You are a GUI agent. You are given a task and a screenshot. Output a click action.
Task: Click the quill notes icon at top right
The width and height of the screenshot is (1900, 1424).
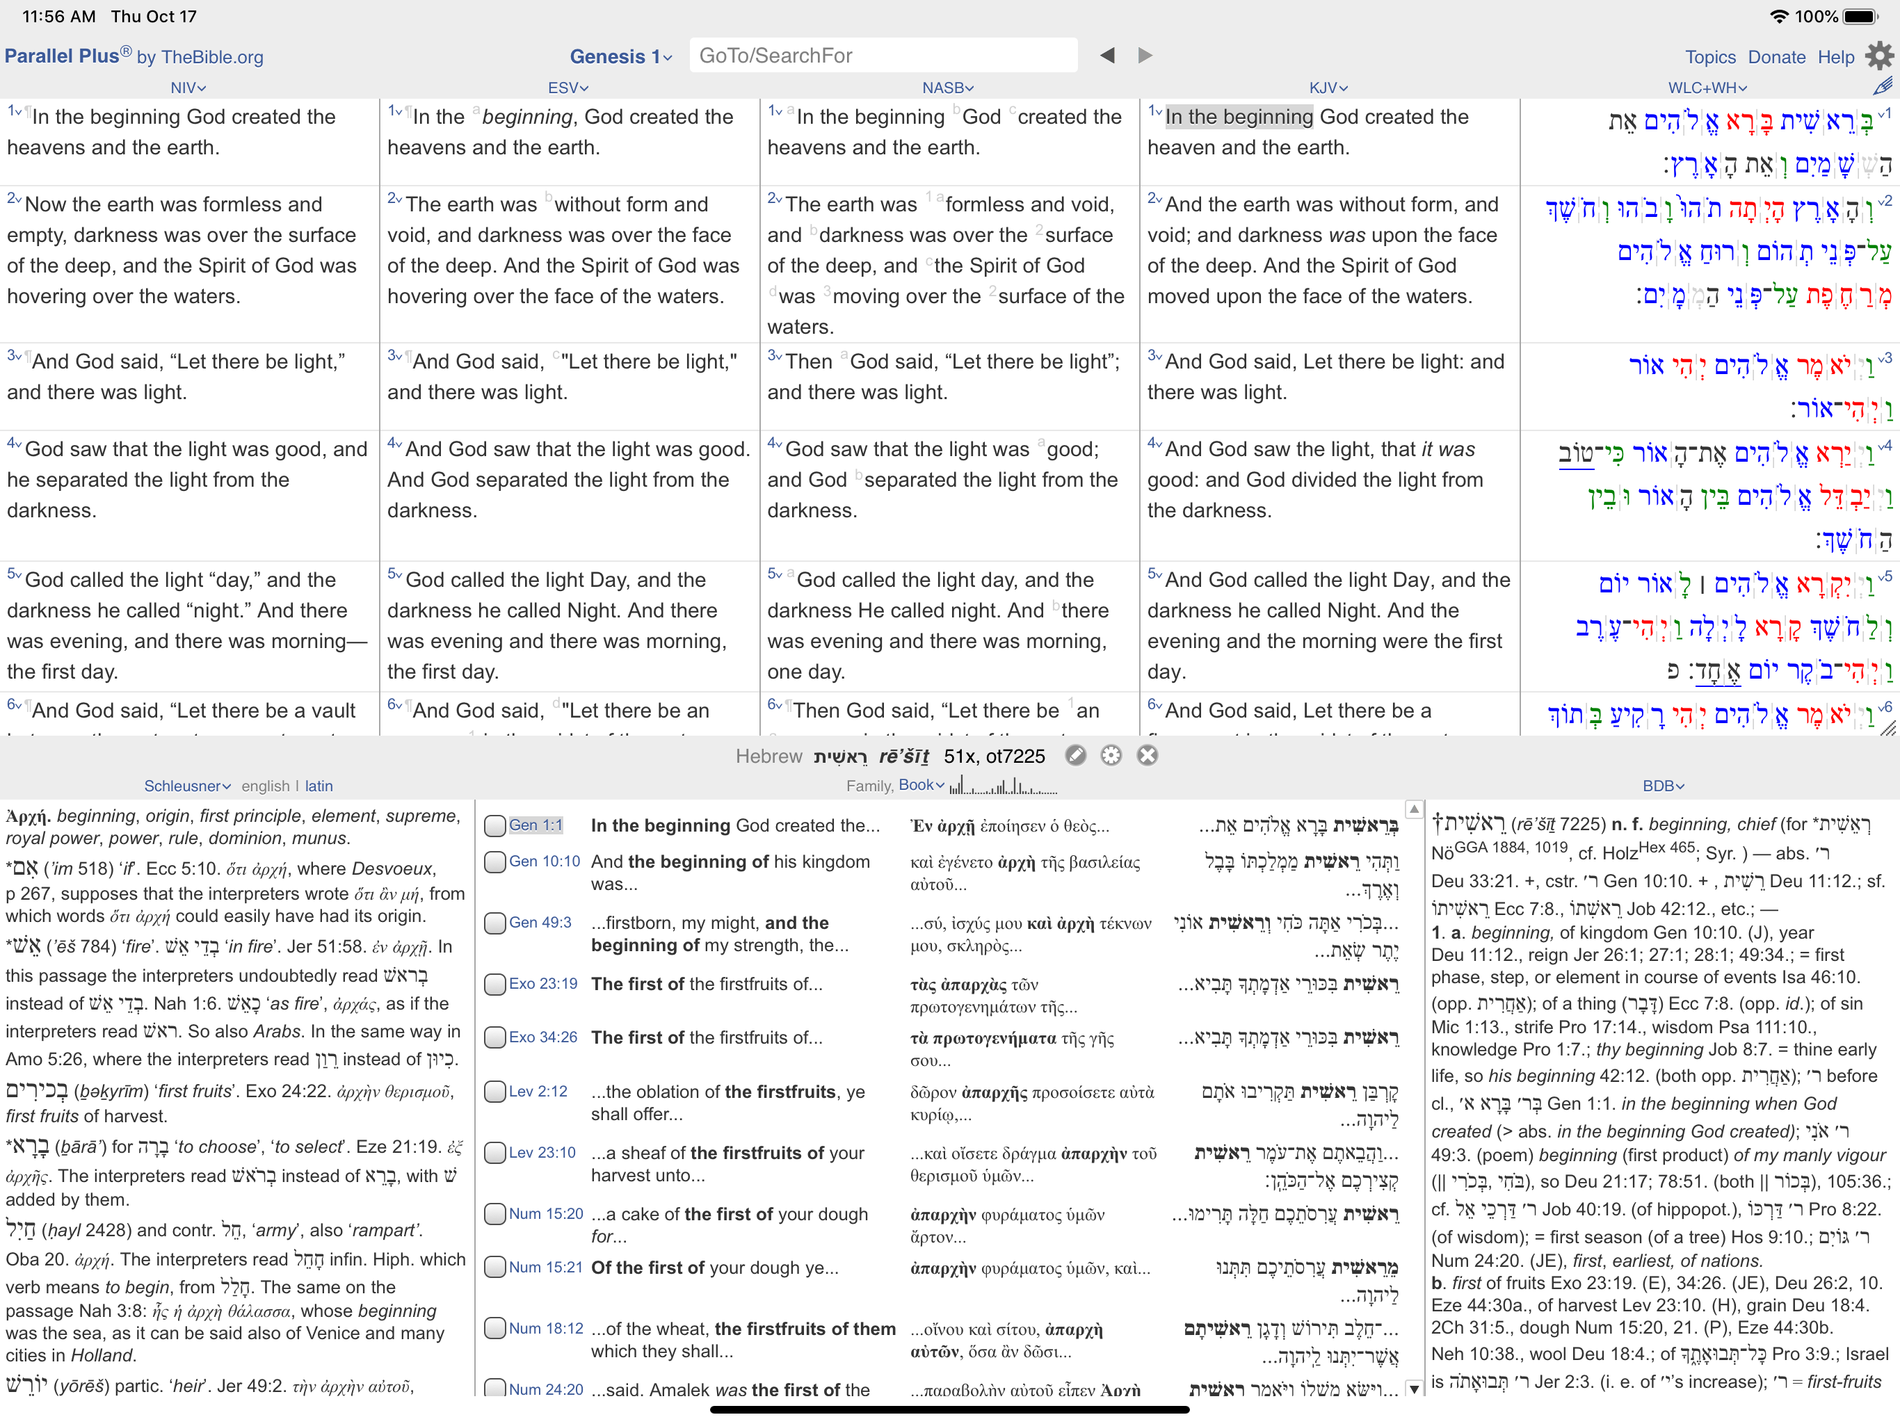tap(1882, 86)
